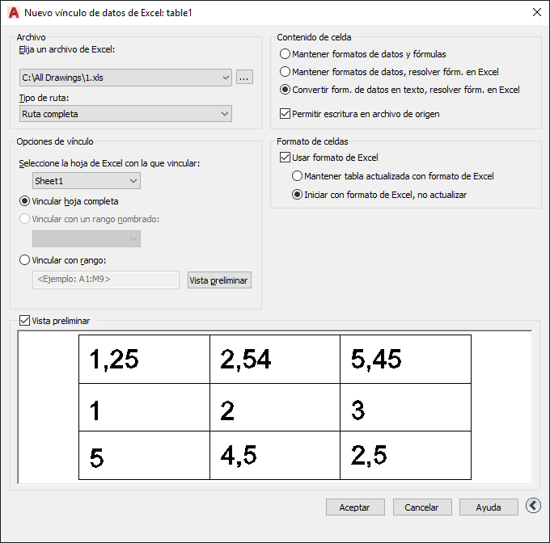Expand the Tipo de ruta dropdown
This screenshot has width=550, height=543.
(125, 114)
